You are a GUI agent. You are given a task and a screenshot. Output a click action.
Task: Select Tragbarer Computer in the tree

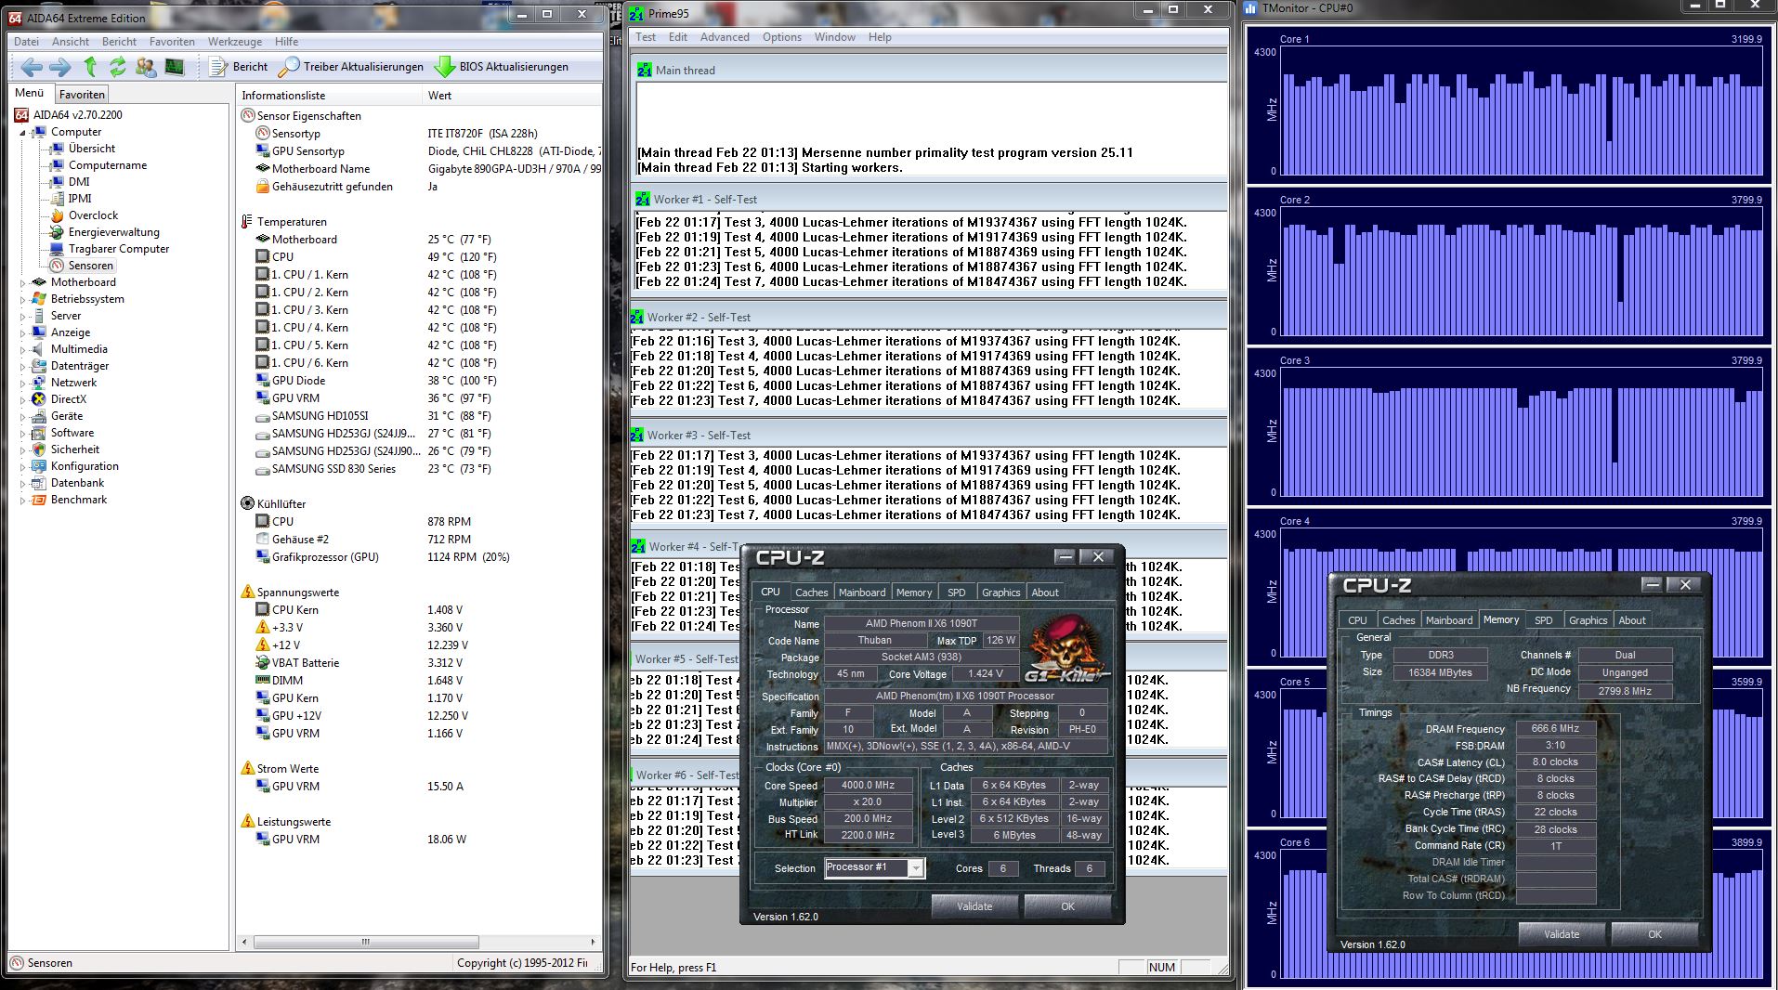point(119,249)
